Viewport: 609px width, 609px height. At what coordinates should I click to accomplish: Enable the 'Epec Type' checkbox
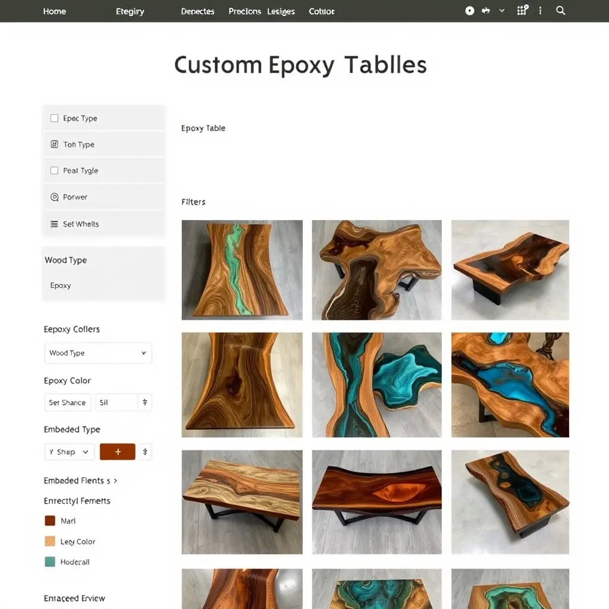click(x=54, y=117)
